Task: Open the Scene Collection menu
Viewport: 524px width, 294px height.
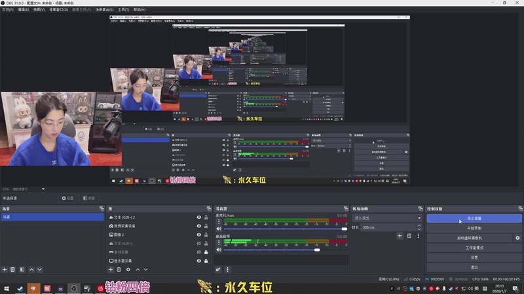Action: click(x=104, y=10)
